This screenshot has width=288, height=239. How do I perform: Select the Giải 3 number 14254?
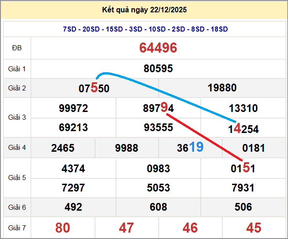click(x=243, y=129)
